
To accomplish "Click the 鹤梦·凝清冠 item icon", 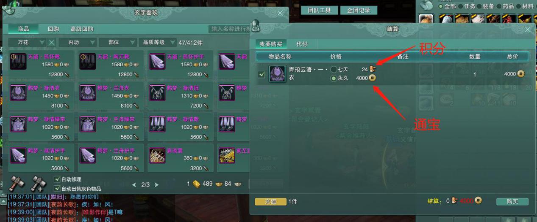I will point(157,93).
